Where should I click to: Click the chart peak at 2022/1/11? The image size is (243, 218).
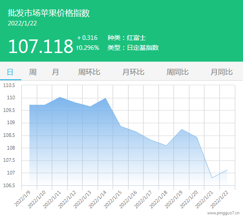click(60, 97)
